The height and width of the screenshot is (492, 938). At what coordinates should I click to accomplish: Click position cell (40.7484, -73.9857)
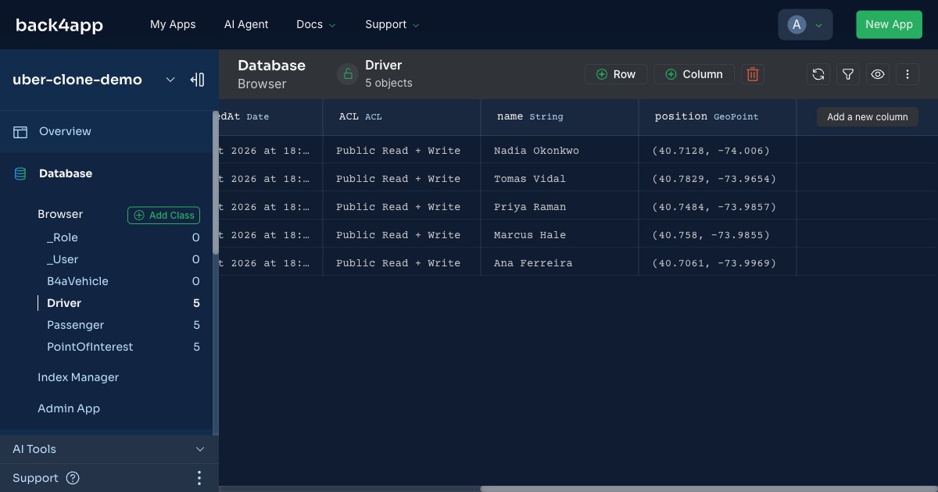tap(718, 207)
